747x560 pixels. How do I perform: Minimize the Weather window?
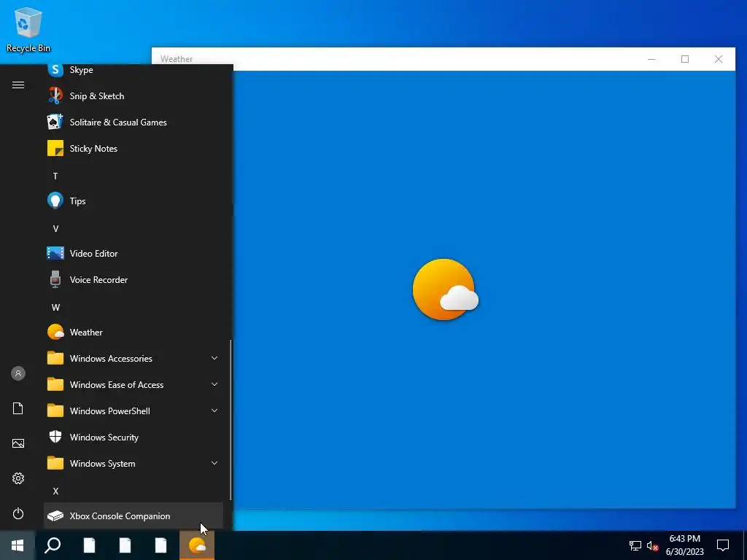point(651,59)
